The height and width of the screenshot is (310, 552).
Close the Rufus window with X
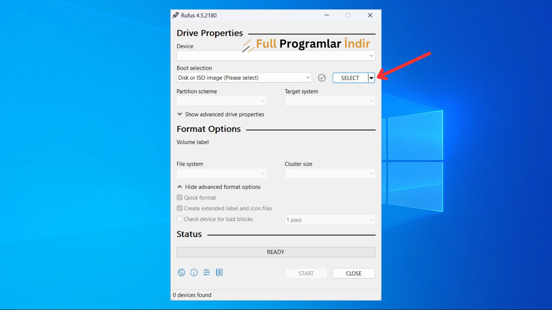370,15
